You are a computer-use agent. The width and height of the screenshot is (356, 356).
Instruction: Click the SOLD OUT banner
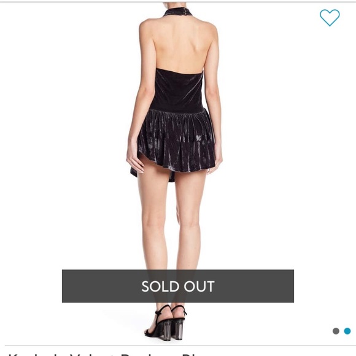tap(178, 286)
